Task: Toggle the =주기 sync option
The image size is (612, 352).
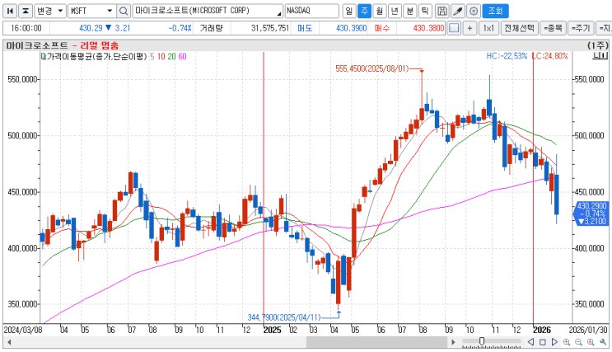Action: pyautogui.click(x=581, y=28)
